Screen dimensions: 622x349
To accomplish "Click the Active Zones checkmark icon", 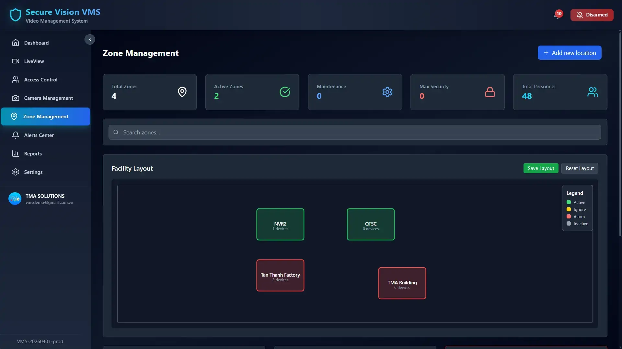I will pos(285,92).
